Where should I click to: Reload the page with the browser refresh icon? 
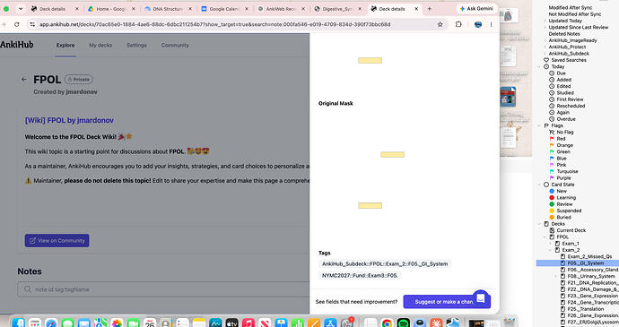point(17,24)
